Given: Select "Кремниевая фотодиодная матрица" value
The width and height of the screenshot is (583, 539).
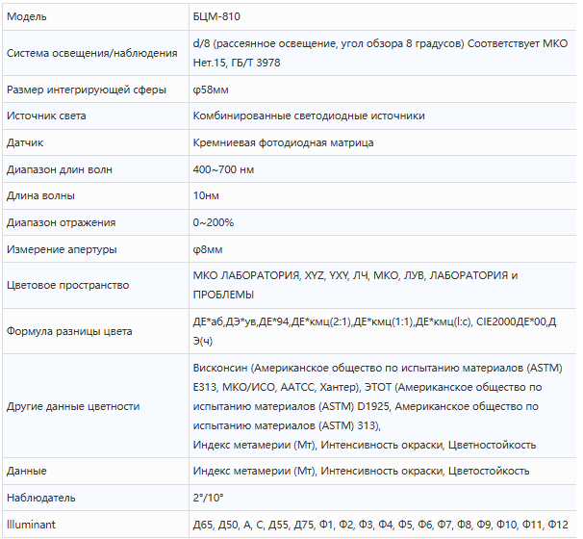Looking at the screenshot, I should [284, 142].
